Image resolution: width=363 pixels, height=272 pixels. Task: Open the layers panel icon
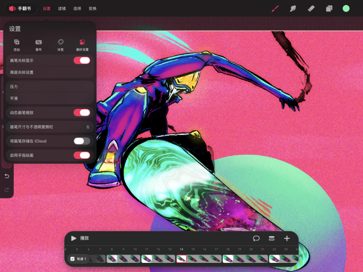click(x=329, y=8)
